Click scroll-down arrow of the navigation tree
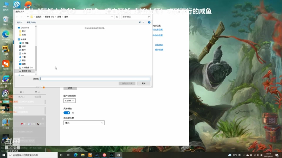Viewport: 282px width, 158px height. pyautogui.click(x=36, y=74)
